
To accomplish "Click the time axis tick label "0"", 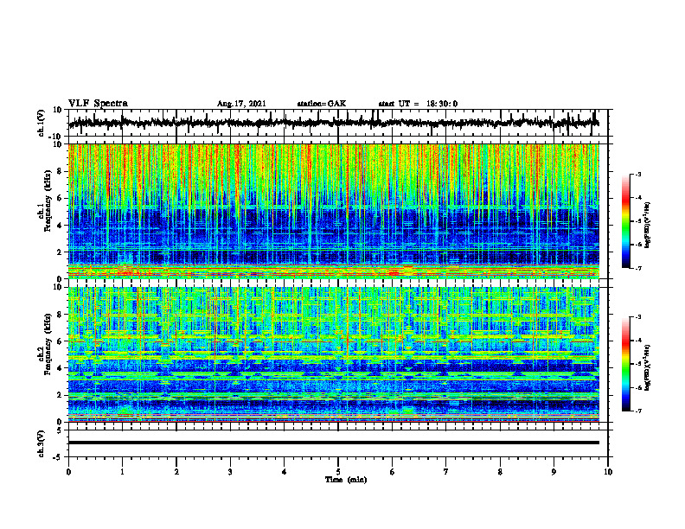I will (x=68, y=472).
